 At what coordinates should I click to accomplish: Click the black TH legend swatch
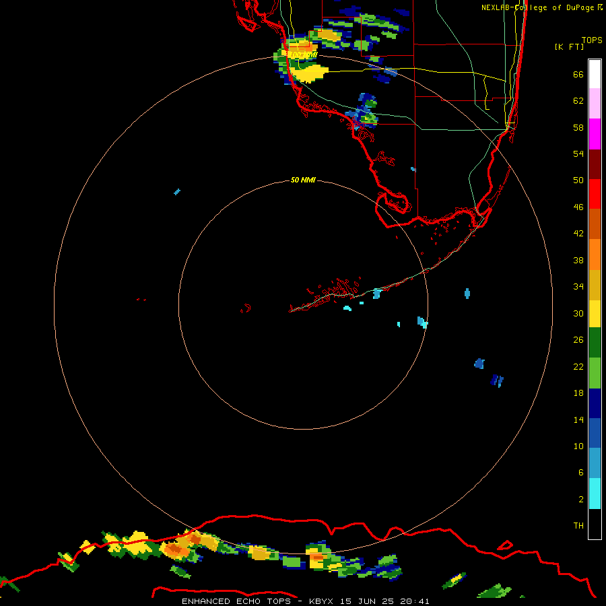pos(595,524)
